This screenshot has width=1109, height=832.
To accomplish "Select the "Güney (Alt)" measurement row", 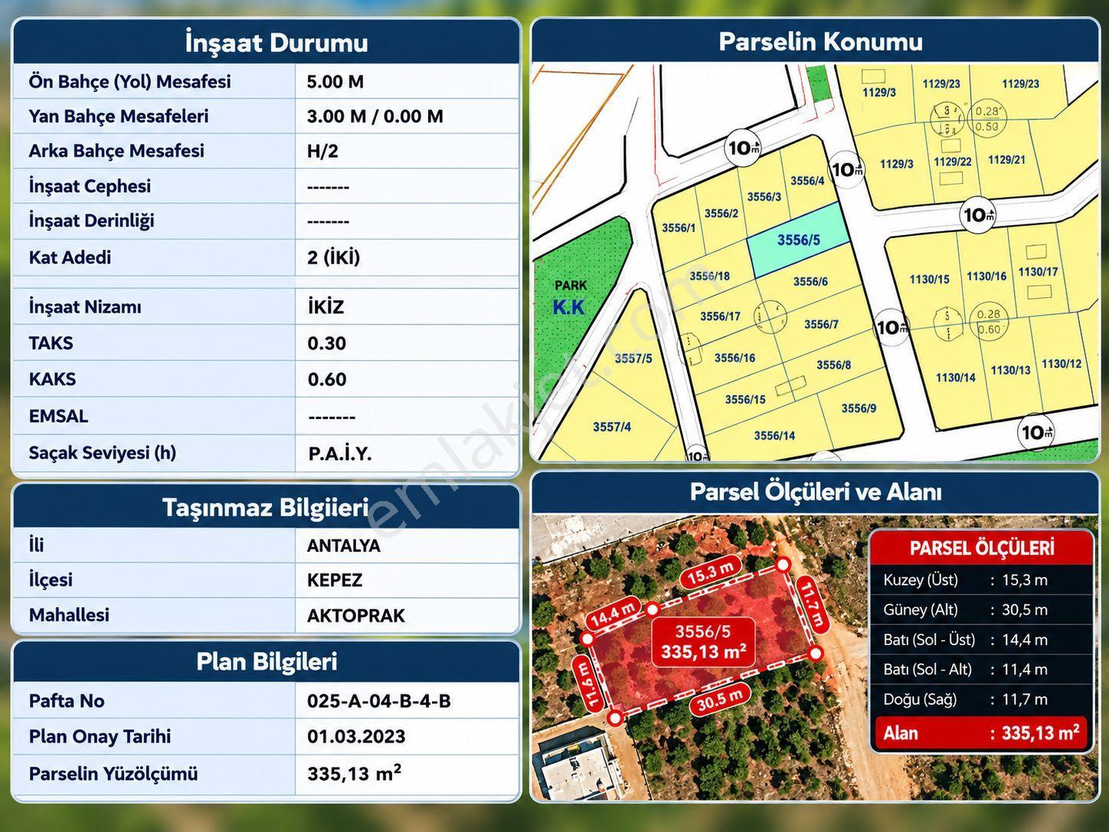I will point(982,610).
